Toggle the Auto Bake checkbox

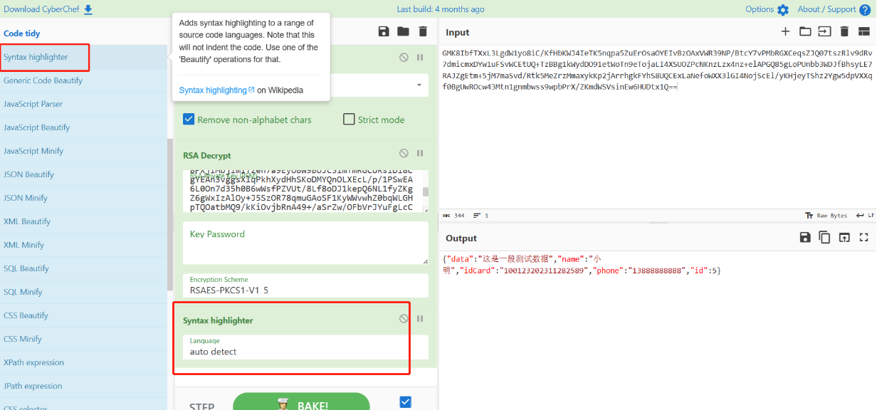[x=405, y=402]
